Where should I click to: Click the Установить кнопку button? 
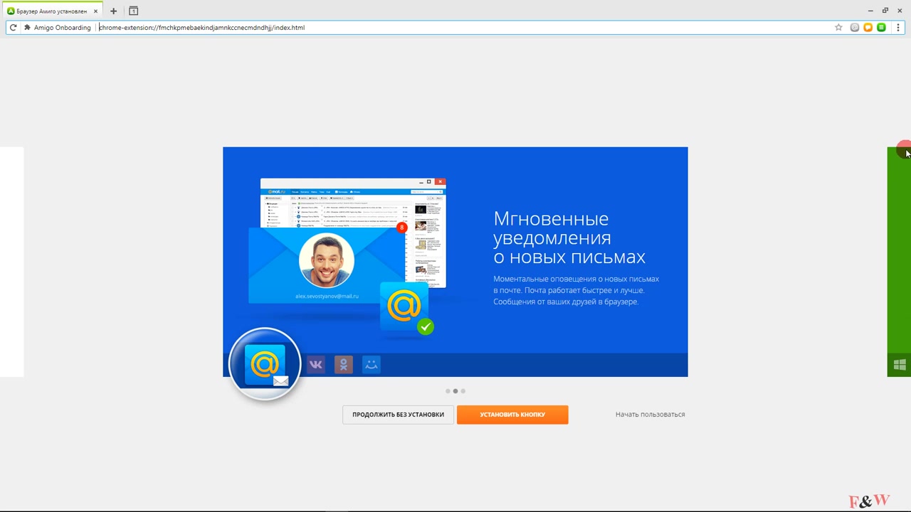tap(512, 415)
